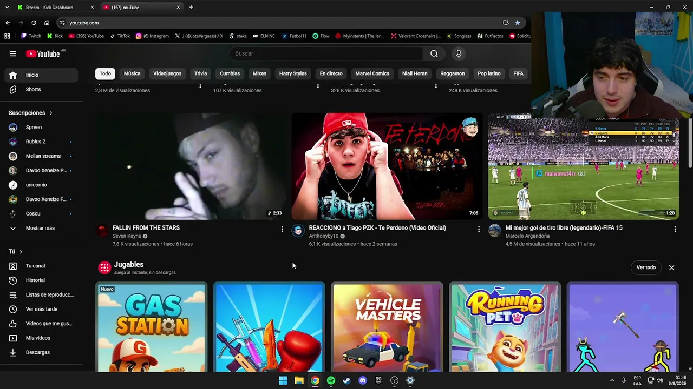693x389 pixels.
Task: Select the En directo filter chip
Action: click(331, 73)
